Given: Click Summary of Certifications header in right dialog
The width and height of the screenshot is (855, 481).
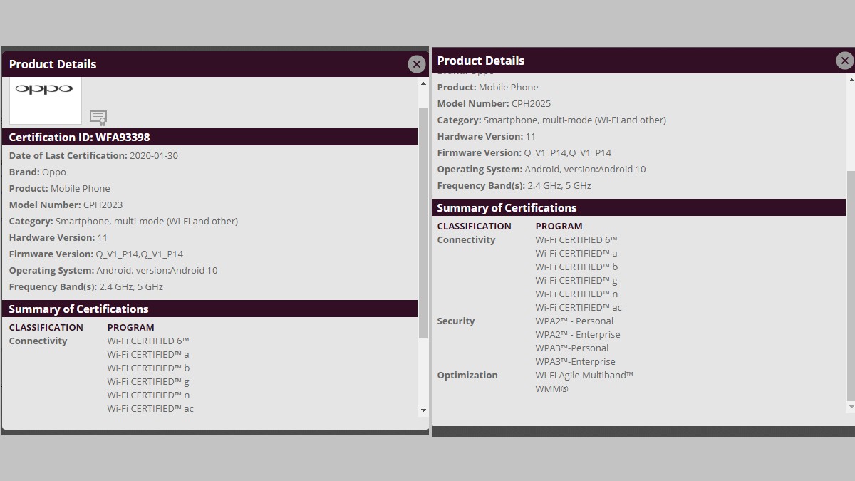Looking at the screenshot, I should point(638,207).
